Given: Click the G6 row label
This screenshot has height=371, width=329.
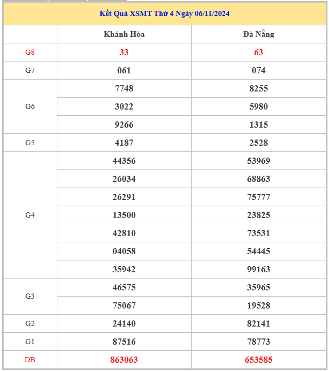Looking at the screenshot, I should [30, 106].
